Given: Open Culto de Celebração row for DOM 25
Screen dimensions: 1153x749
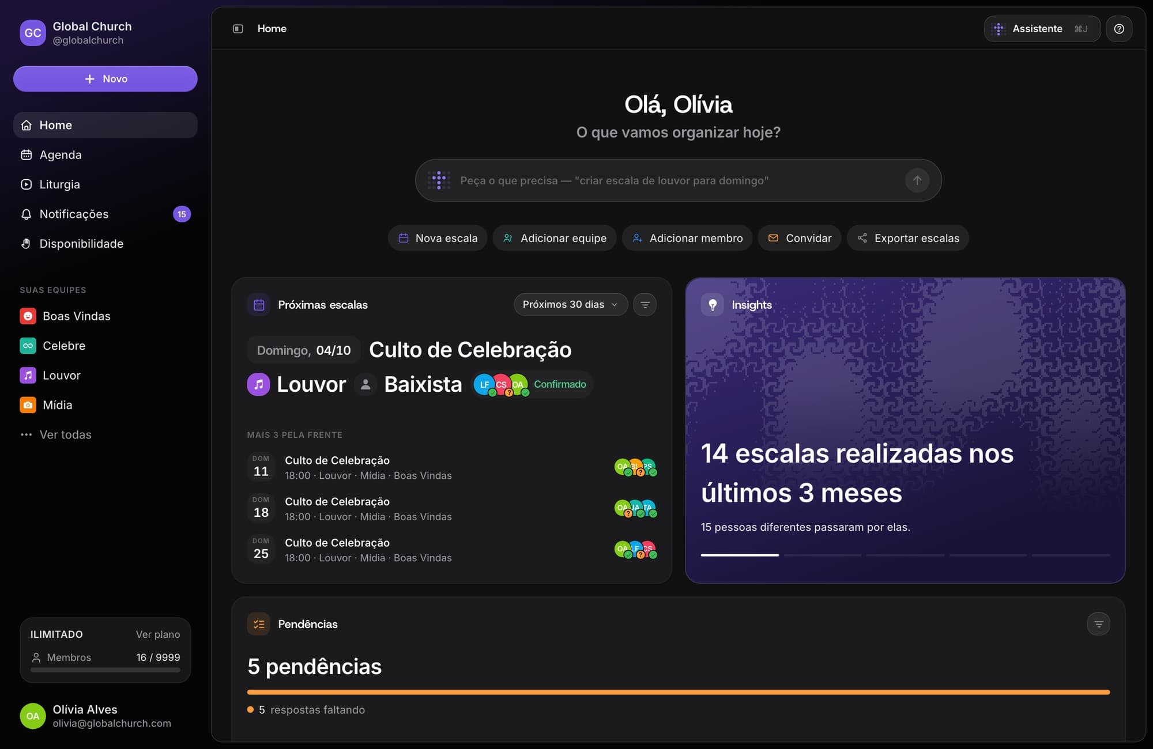Looking at the screenshot, I should coord(452,550).
